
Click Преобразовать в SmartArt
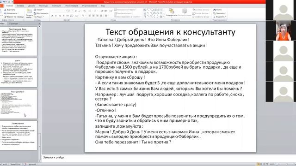[x=127, y=17]
